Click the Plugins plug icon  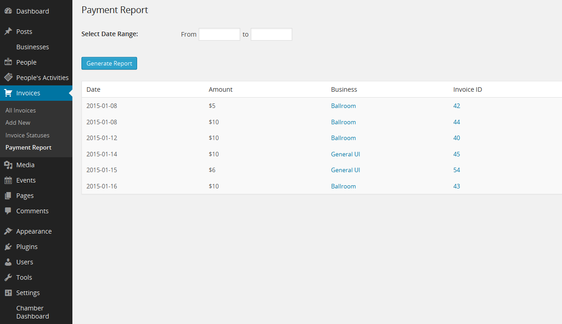tap(8, 247)
